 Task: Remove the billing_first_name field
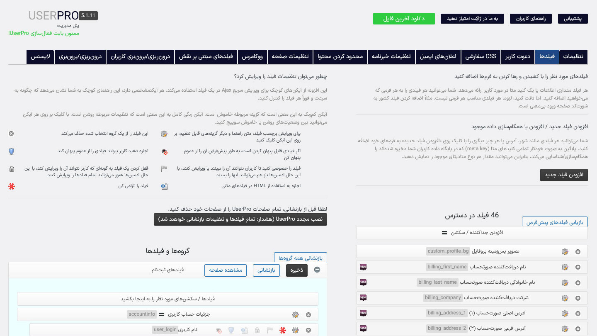click(578, 267)
